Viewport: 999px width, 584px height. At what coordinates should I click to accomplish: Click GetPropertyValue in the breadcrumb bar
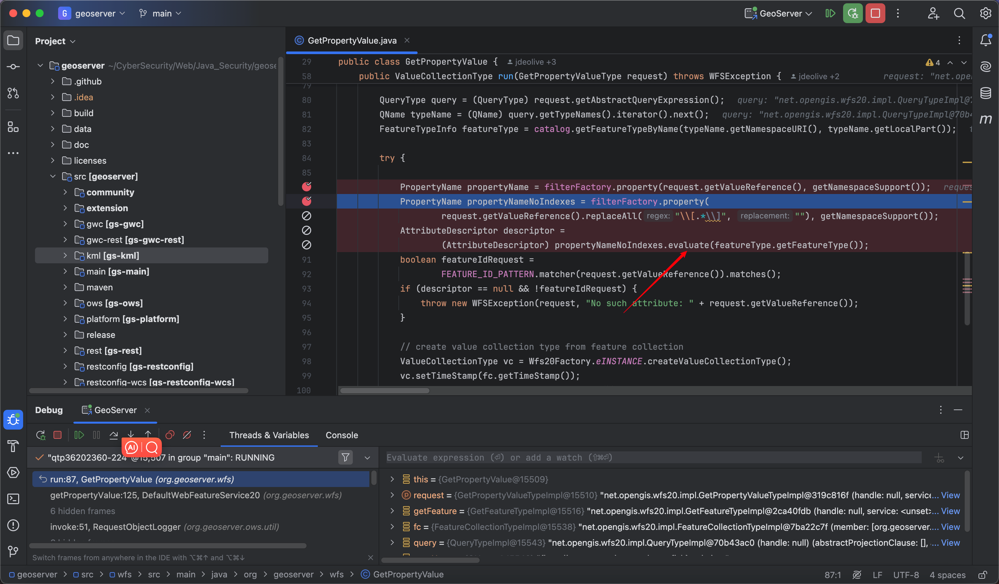pos(408,574)
